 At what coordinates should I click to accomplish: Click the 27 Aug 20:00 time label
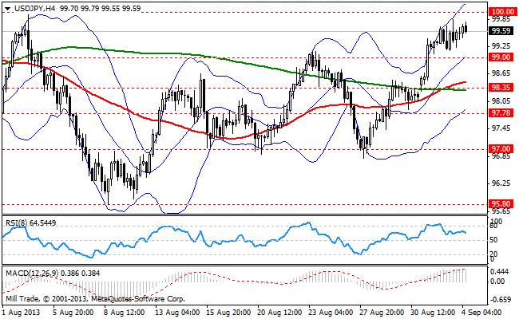(x=382, y=313)
